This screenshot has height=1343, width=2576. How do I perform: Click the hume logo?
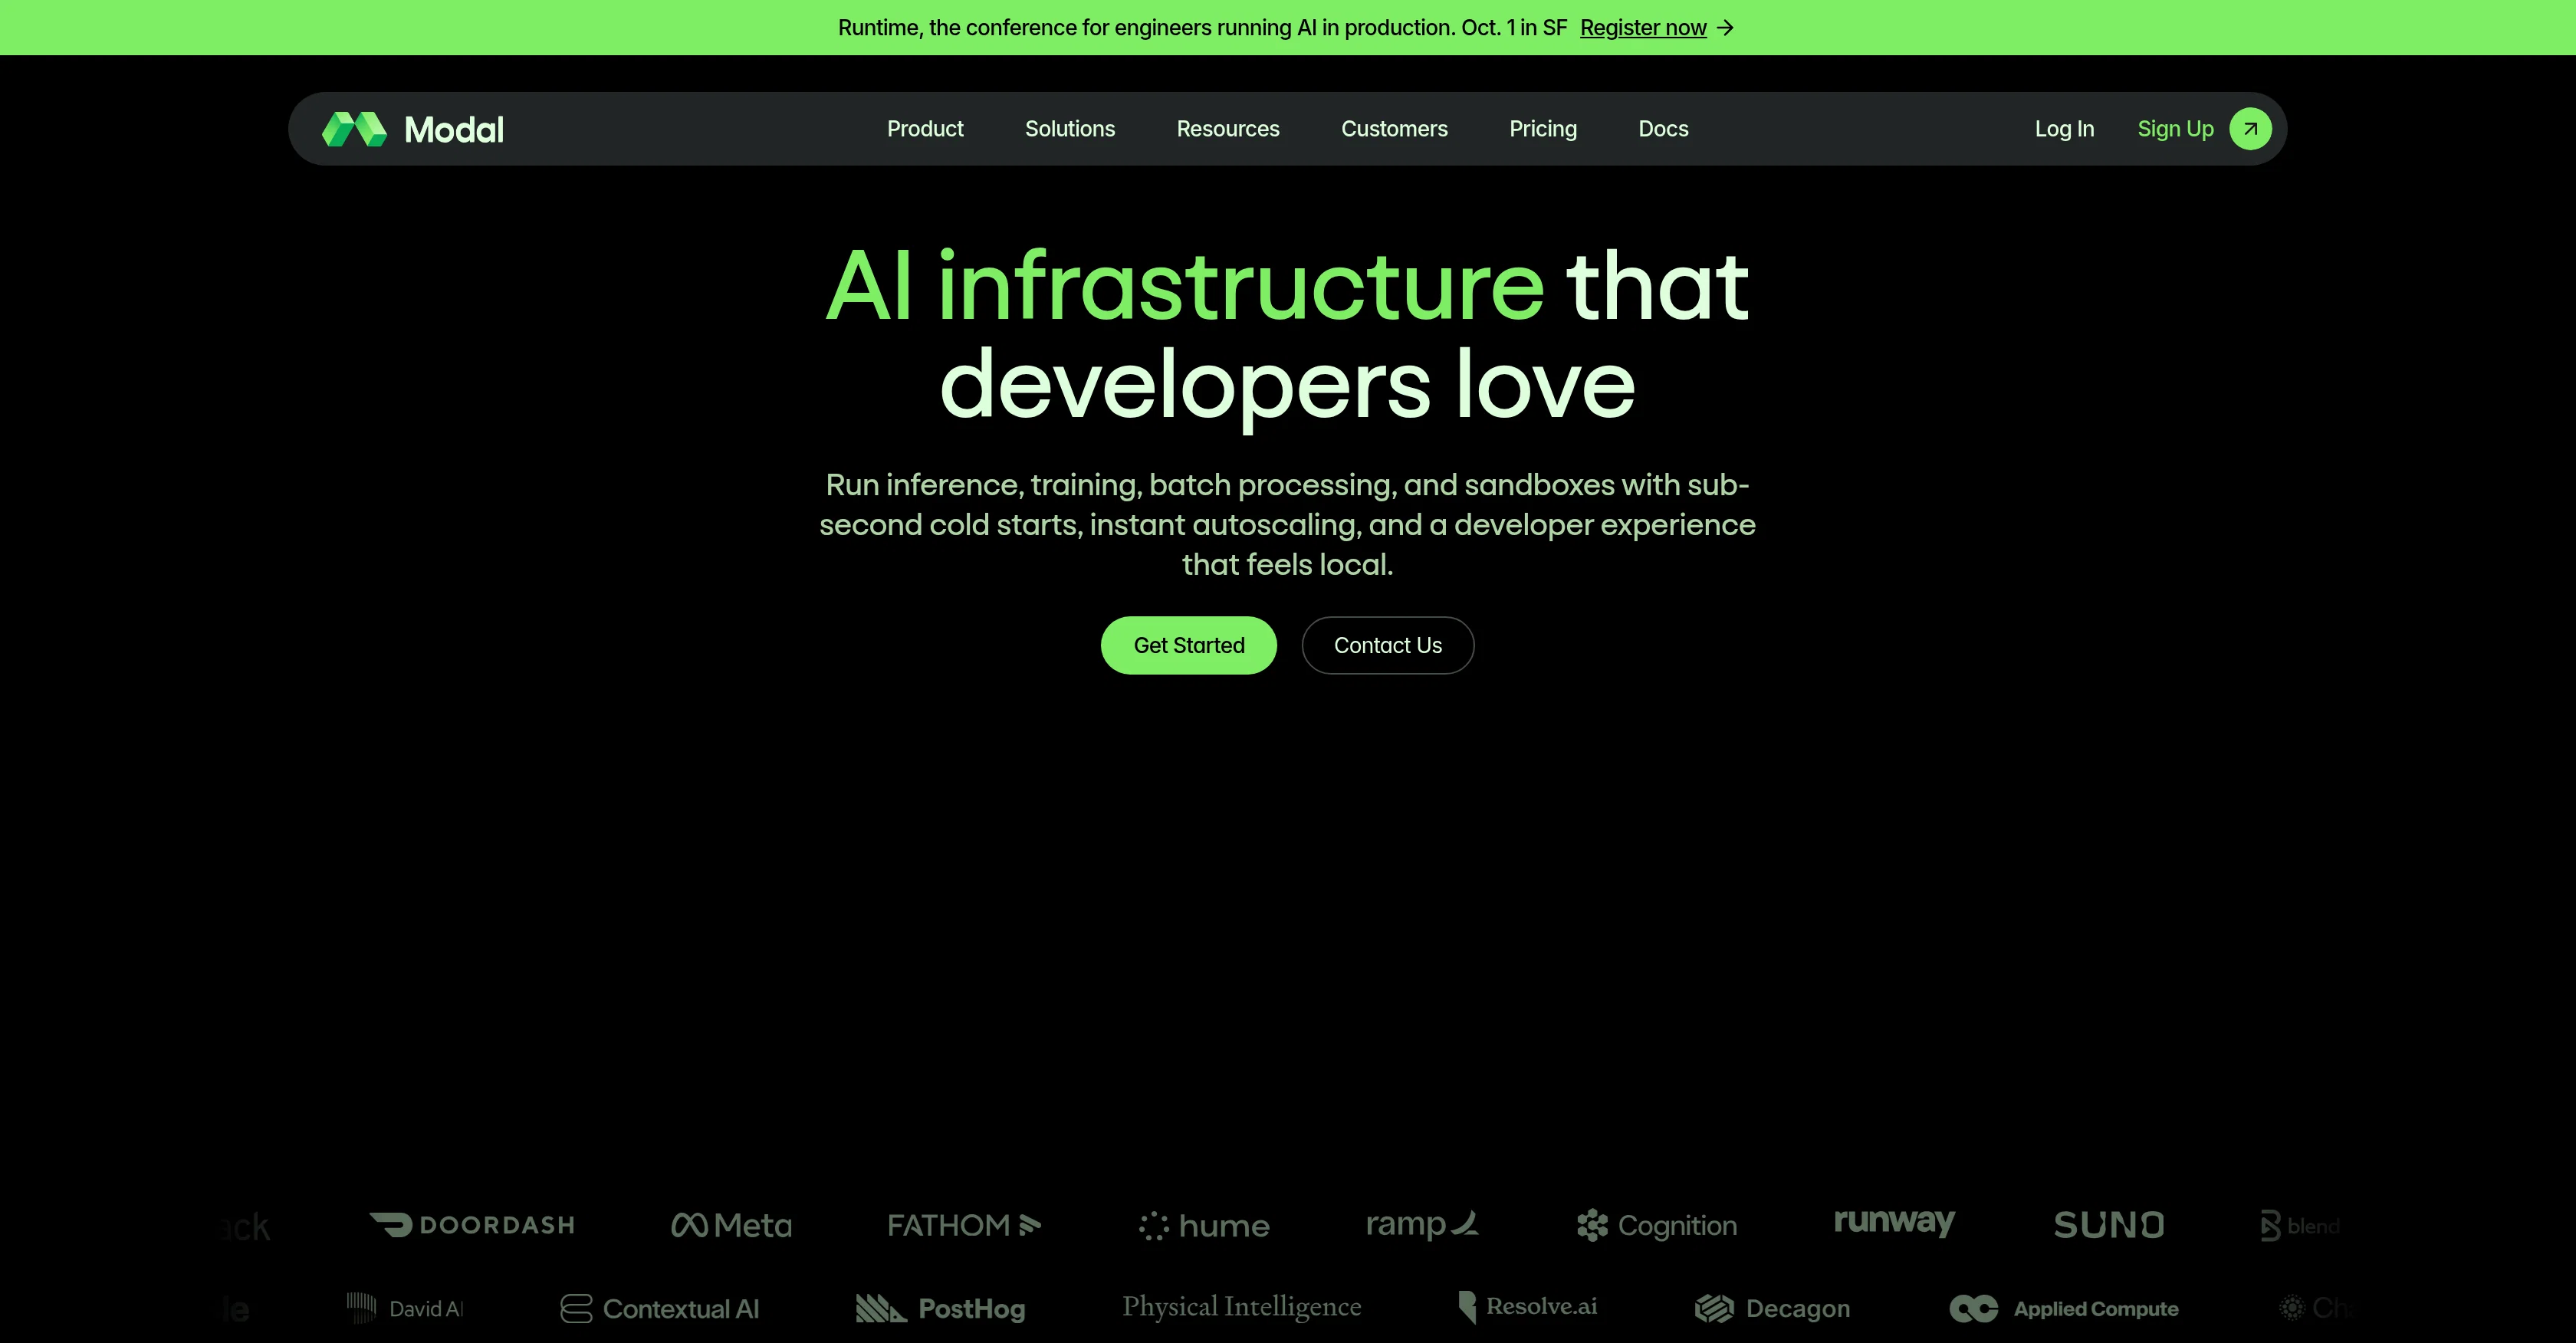(1204, 1226)
